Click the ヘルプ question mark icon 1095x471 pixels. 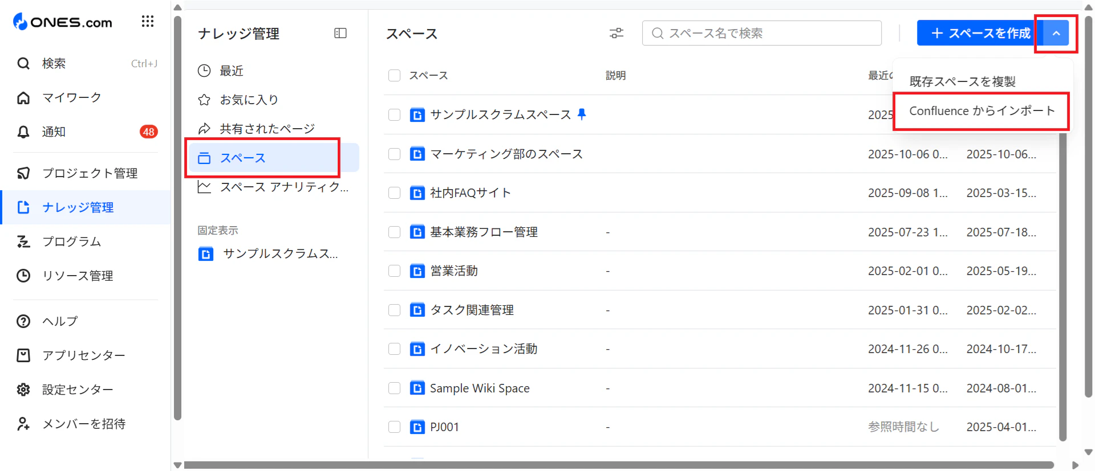[x=23, y=321]
